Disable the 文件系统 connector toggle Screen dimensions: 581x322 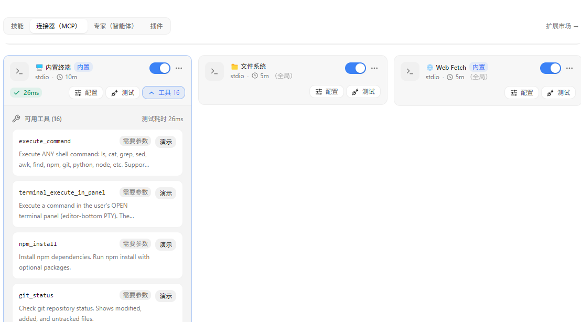tap(356, 68)
